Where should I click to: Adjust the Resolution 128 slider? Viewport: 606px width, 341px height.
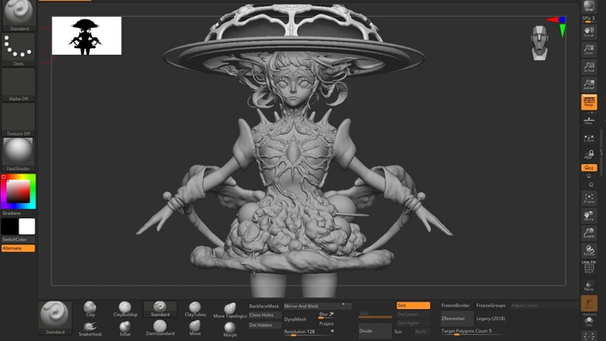click(309, 332)
